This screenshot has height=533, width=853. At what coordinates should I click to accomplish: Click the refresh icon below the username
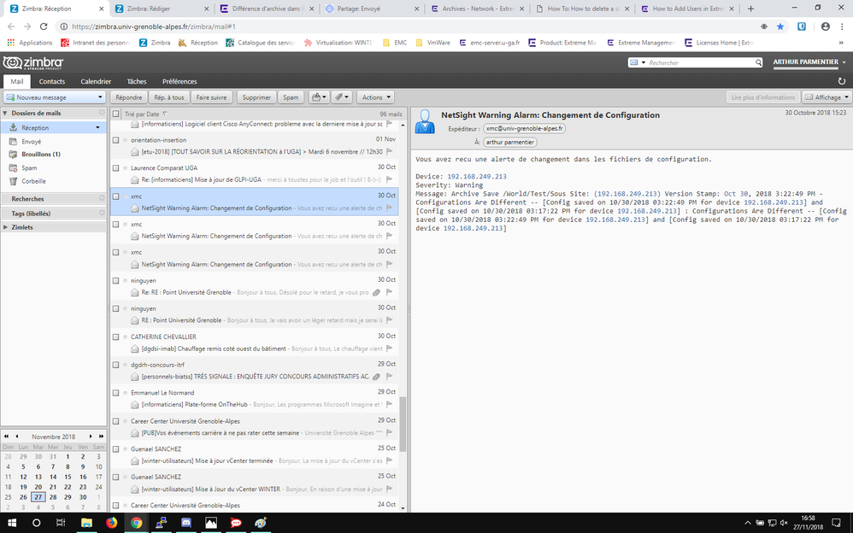click(x=842, y=81)
